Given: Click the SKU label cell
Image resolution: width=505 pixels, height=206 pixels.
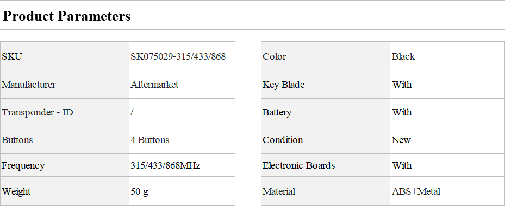Looking at the screenshot, I should click(x=65, y=56).
